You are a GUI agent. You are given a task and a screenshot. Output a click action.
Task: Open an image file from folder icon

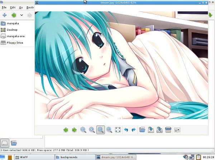[x=142, y=130]
